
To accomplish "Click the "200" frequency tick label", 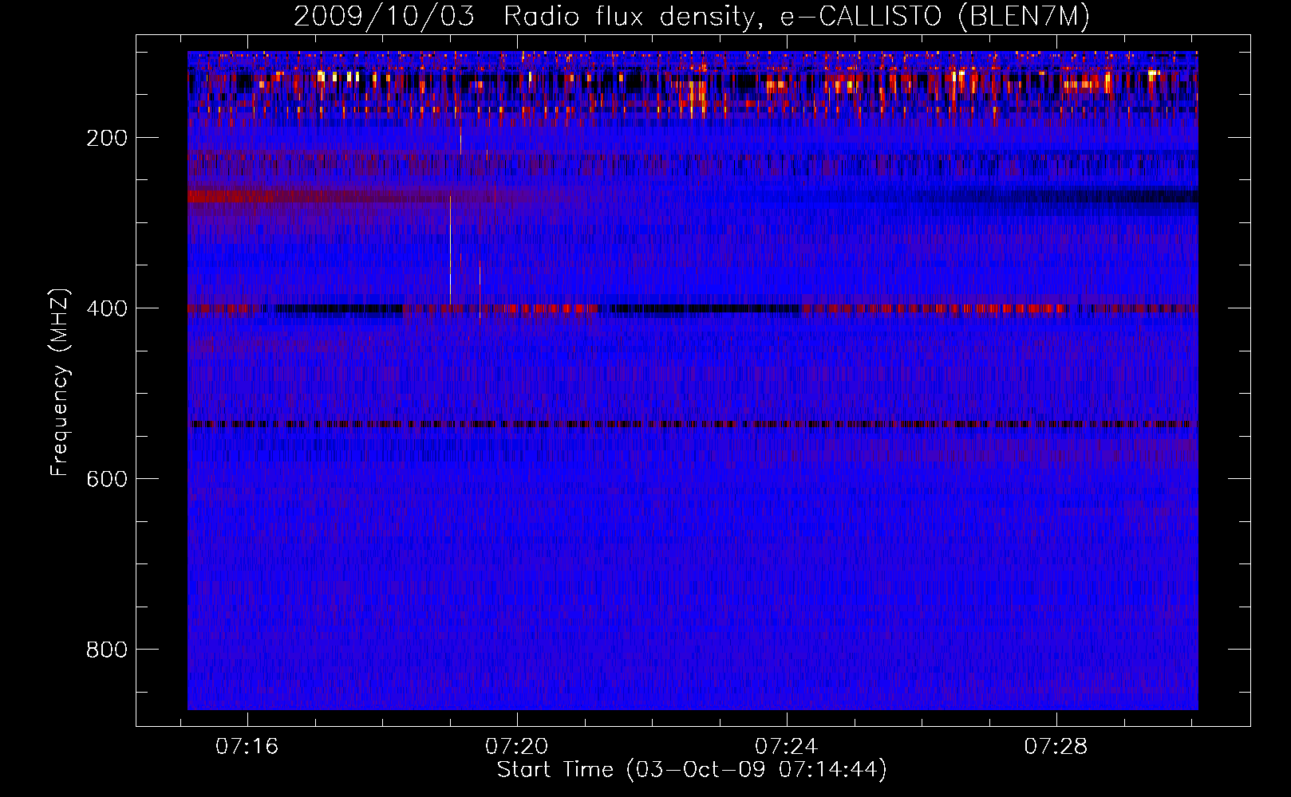I will pyautogui.click(x=107, y=138).
